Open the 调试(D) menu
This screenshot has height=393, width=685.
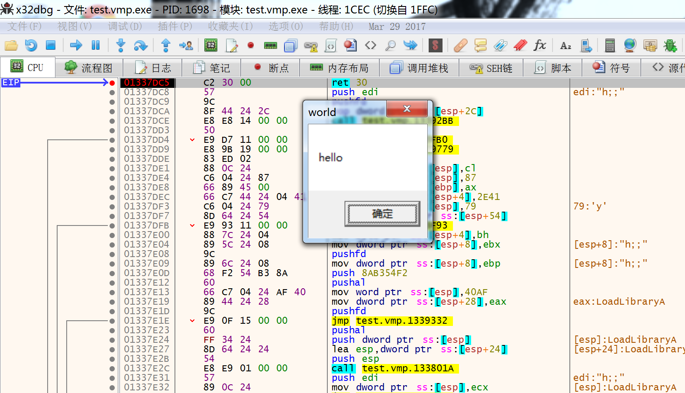click(x=125, y=26)
